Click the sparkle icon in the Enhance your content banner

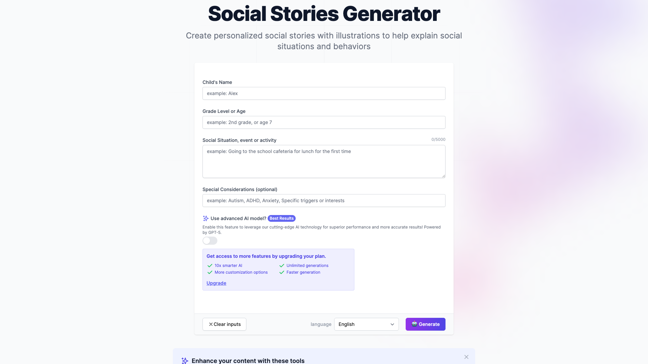185,361
